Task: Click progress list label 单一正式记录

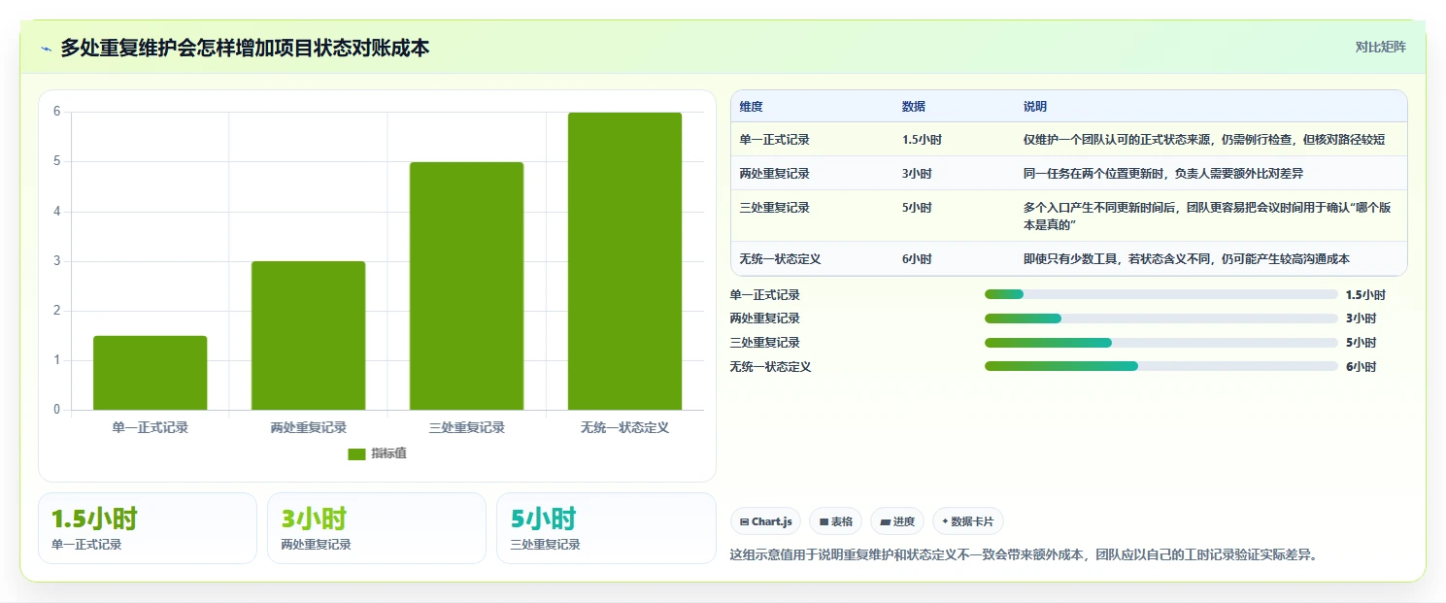Action: [x=764, y=295]
